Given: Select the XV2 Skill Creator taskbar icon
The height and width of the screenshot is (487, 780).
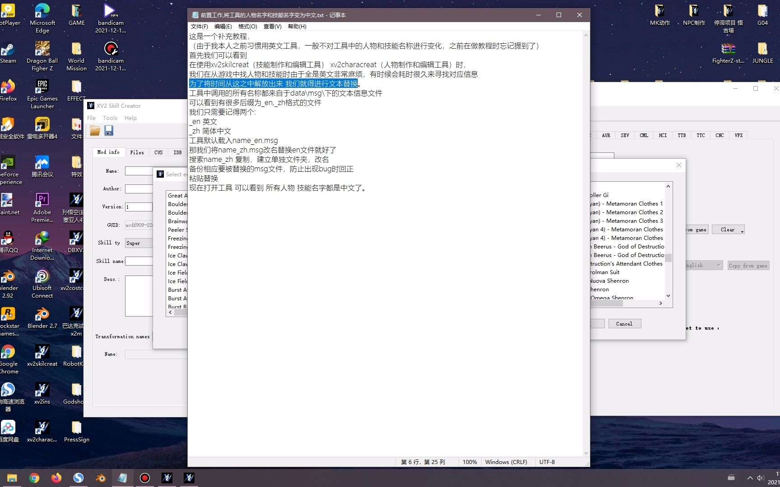Looking at the screenshot, I should 167,478.
